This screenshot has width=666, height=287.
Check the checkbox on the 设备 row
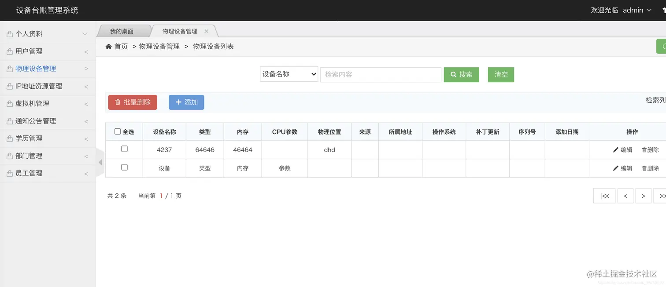click(124, 167)
